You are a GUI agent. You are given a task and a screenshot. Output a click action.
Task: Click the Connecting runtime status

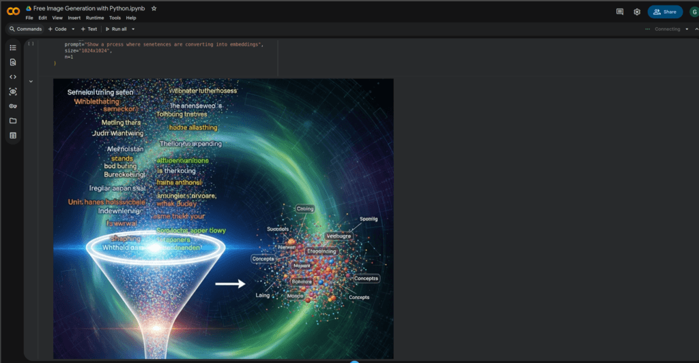click(x=663, y=29)
